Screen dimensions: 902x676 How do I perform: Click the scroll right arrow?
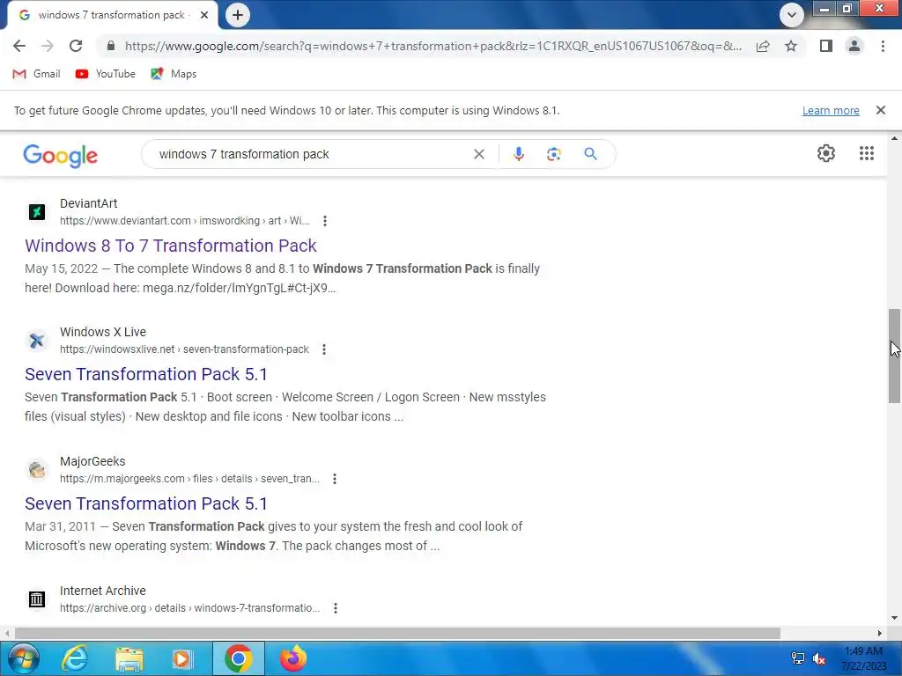(x=880, y=633)
